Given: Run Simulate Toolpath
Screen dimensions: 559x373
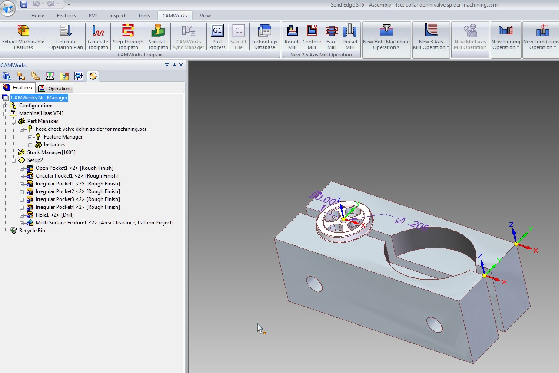Looking at the screenshot, I should click(158, 37).
